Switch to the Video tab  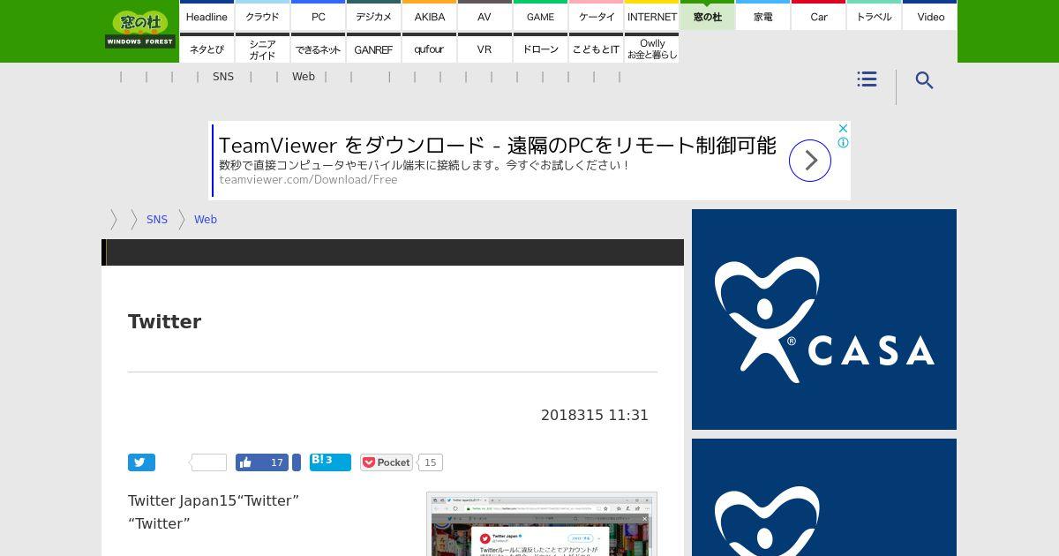coord(930,16)
